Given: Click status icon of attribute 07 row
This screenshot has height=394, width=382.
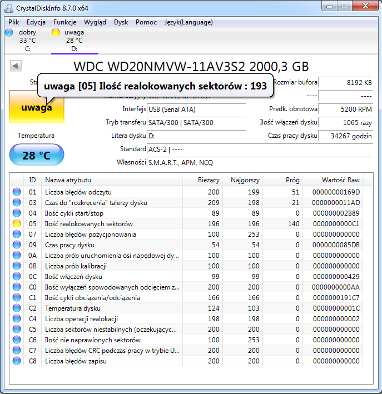Looking at the screenshot, I should pyautogui.click(x=17, y=234).
